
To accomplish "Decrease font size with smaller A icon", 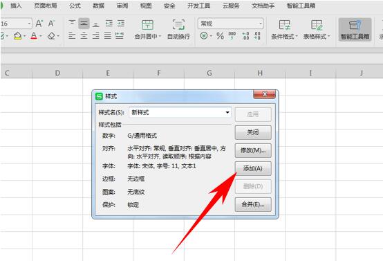I will click(51, 24).
